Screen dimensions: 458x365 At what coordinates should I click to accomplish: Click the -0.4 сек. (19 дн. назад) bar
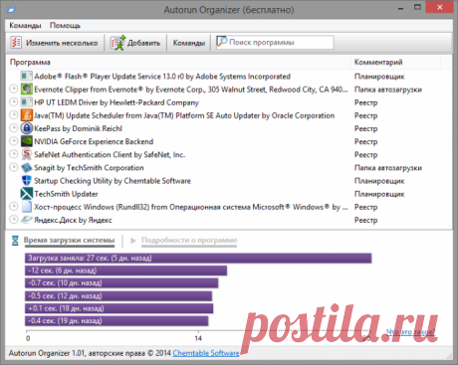coord(116,321)
